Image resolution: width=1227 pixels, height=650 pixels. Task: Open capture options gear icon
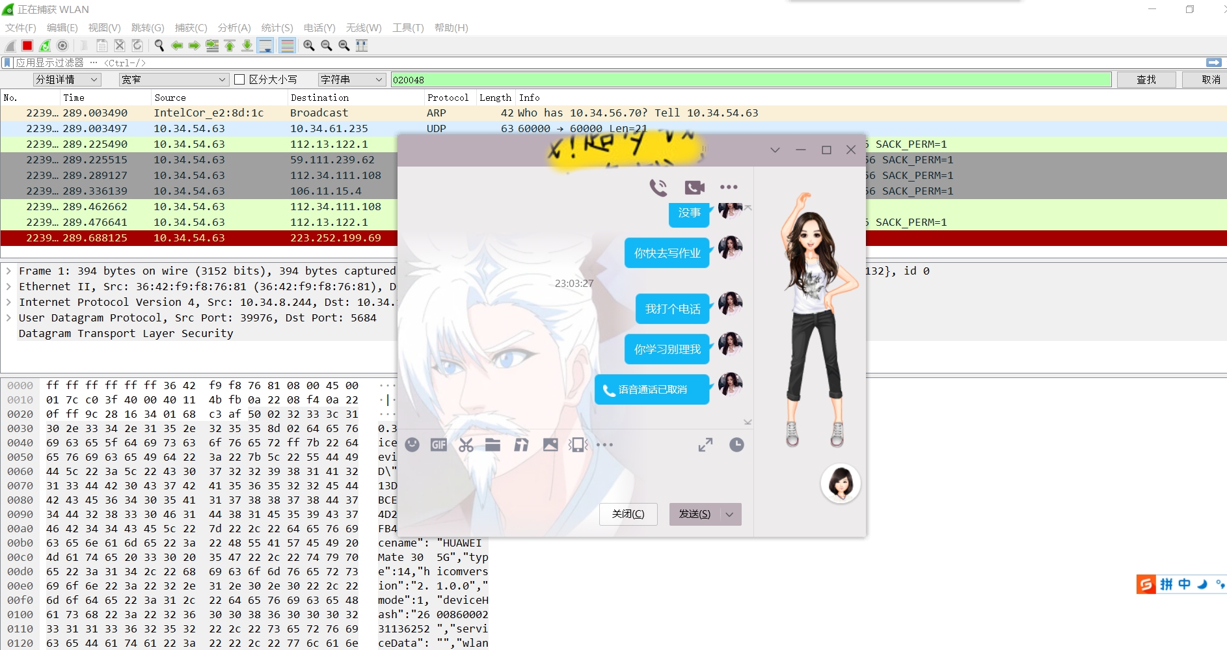pyautogui.click(x=62, y=46)
